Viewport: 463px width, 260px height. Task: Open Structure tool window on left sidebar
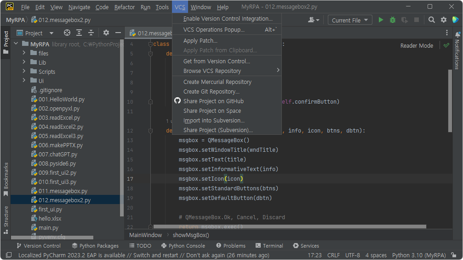tap(6, 220)
